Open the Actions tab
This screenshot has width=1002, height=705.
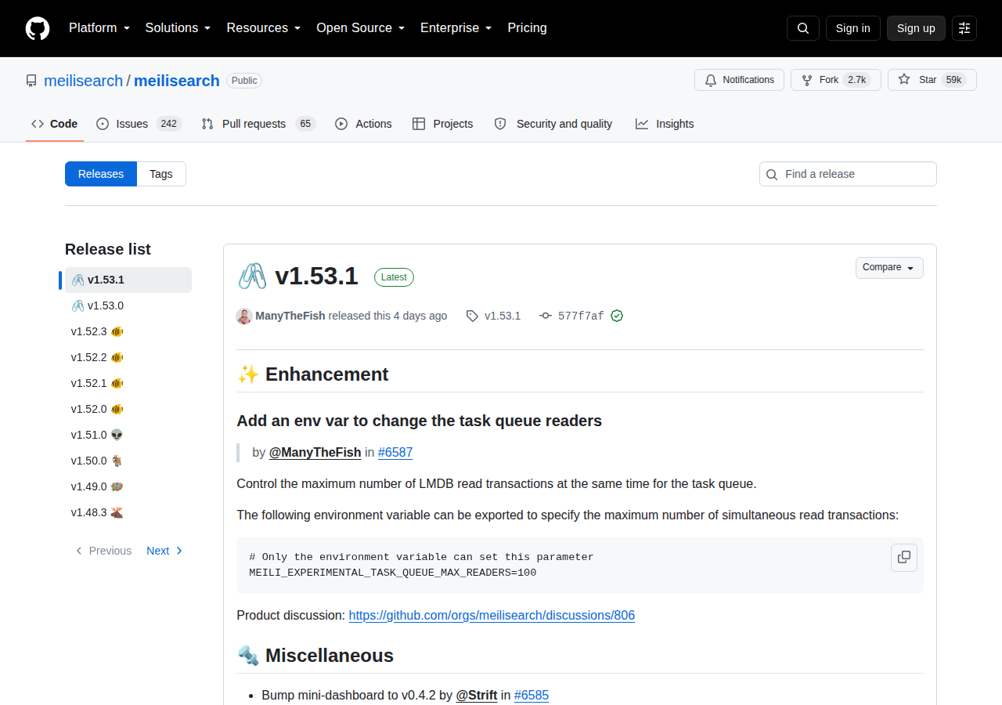click(363, 124)
